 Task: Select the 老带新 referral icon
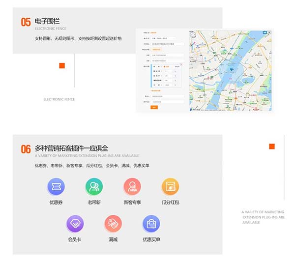point(93,186)
